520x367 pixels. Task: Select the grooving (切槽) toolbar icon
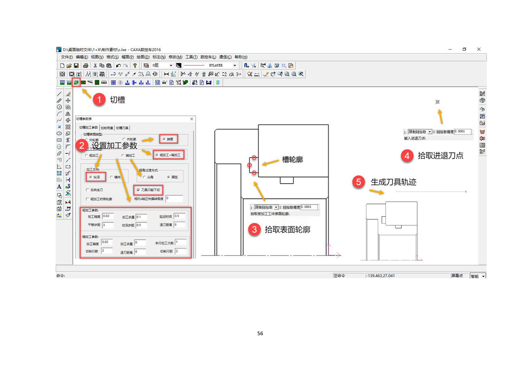pos(76,82)
